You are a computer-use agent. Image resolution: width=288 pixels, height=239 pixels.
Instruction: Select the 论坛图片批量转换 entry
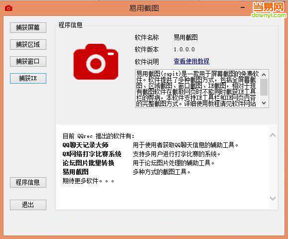(88, 163)
